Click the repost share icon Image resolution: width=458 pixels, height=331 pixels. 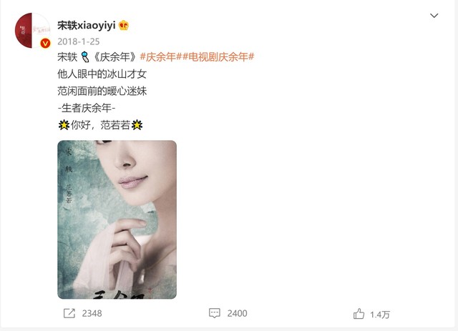(69, 314)
